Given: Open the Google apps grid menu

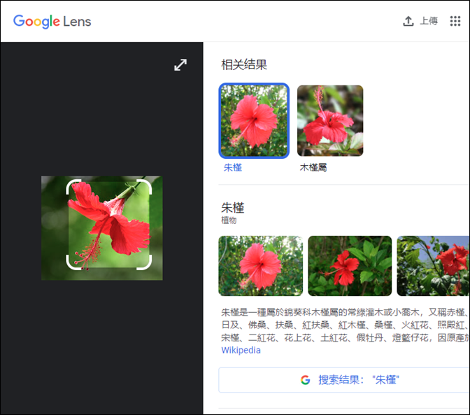Looking at the screenshot, I should coord(455,21).
